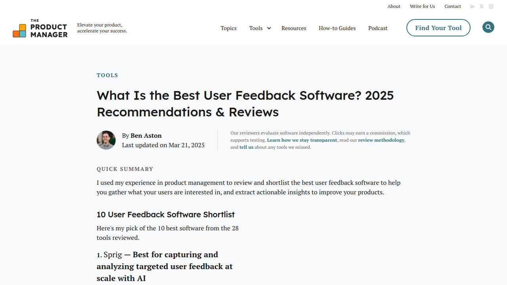Click the TOOLS category label
Screen dimensions: 507x285
point(107,75)
